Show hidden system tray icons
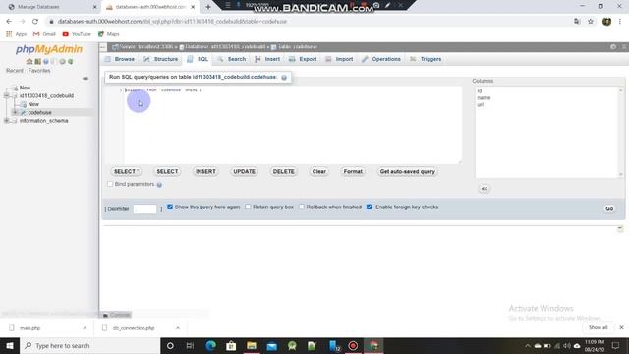This screenshot has width=629, height=354. pyautogui.click(x=528, y=345)
